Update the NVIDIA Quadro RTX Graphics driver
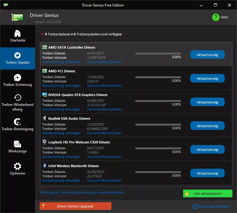 [207, 102]
